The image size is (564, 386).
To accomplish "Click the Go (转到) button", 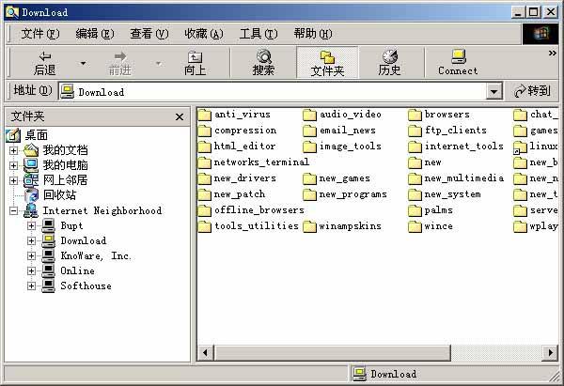I will tap(532, 92).
